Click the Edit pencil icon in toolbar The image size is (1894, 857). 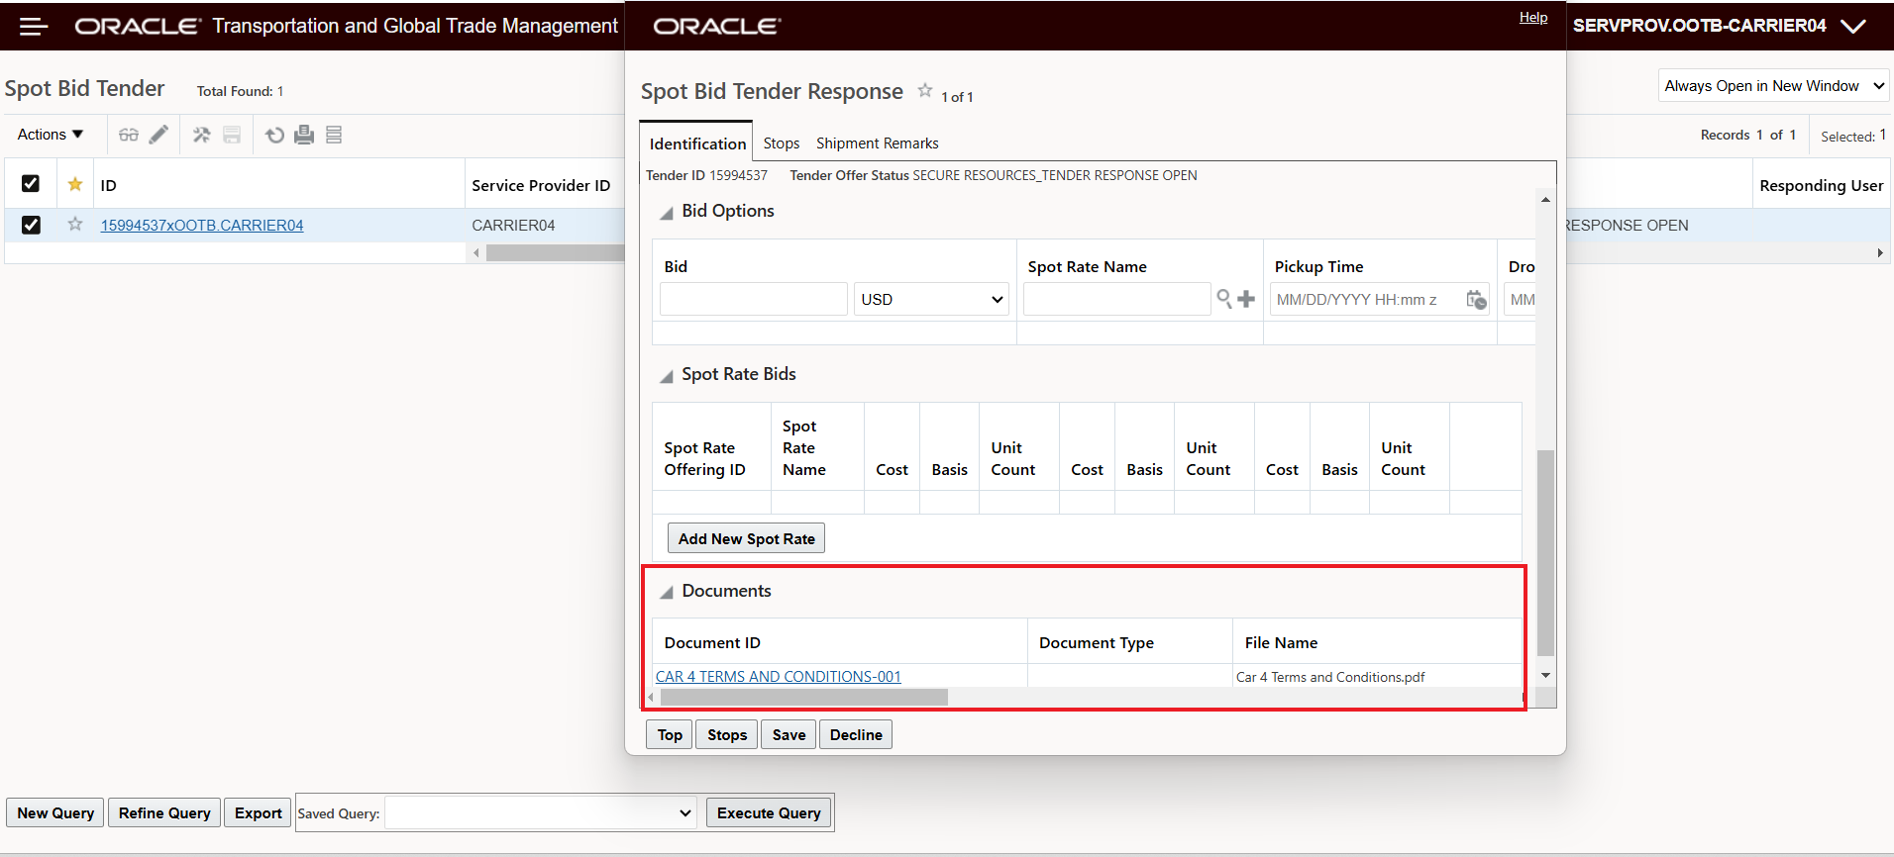pos(158,135)
